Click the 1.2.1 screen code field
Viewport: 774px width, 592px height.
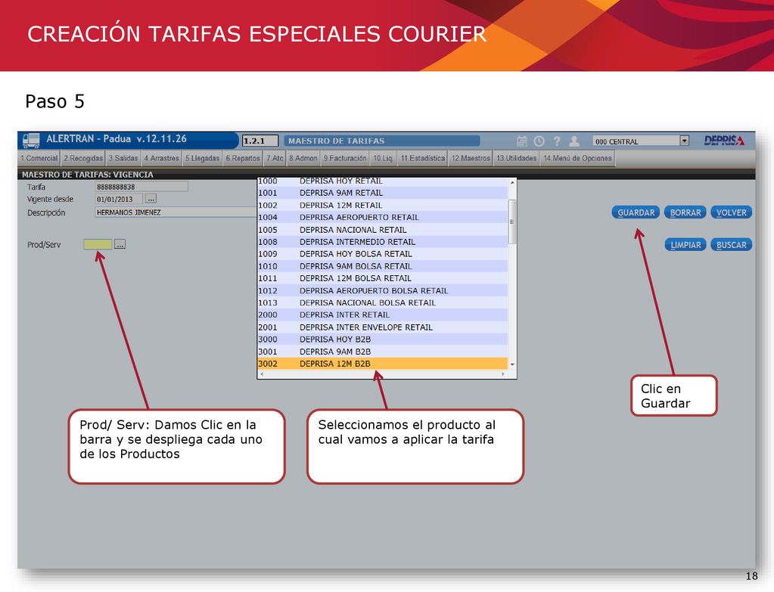pos(260,141)
